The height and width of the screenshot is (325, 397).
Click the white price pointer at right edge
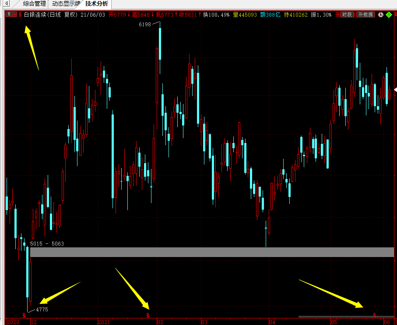(396, 89)
